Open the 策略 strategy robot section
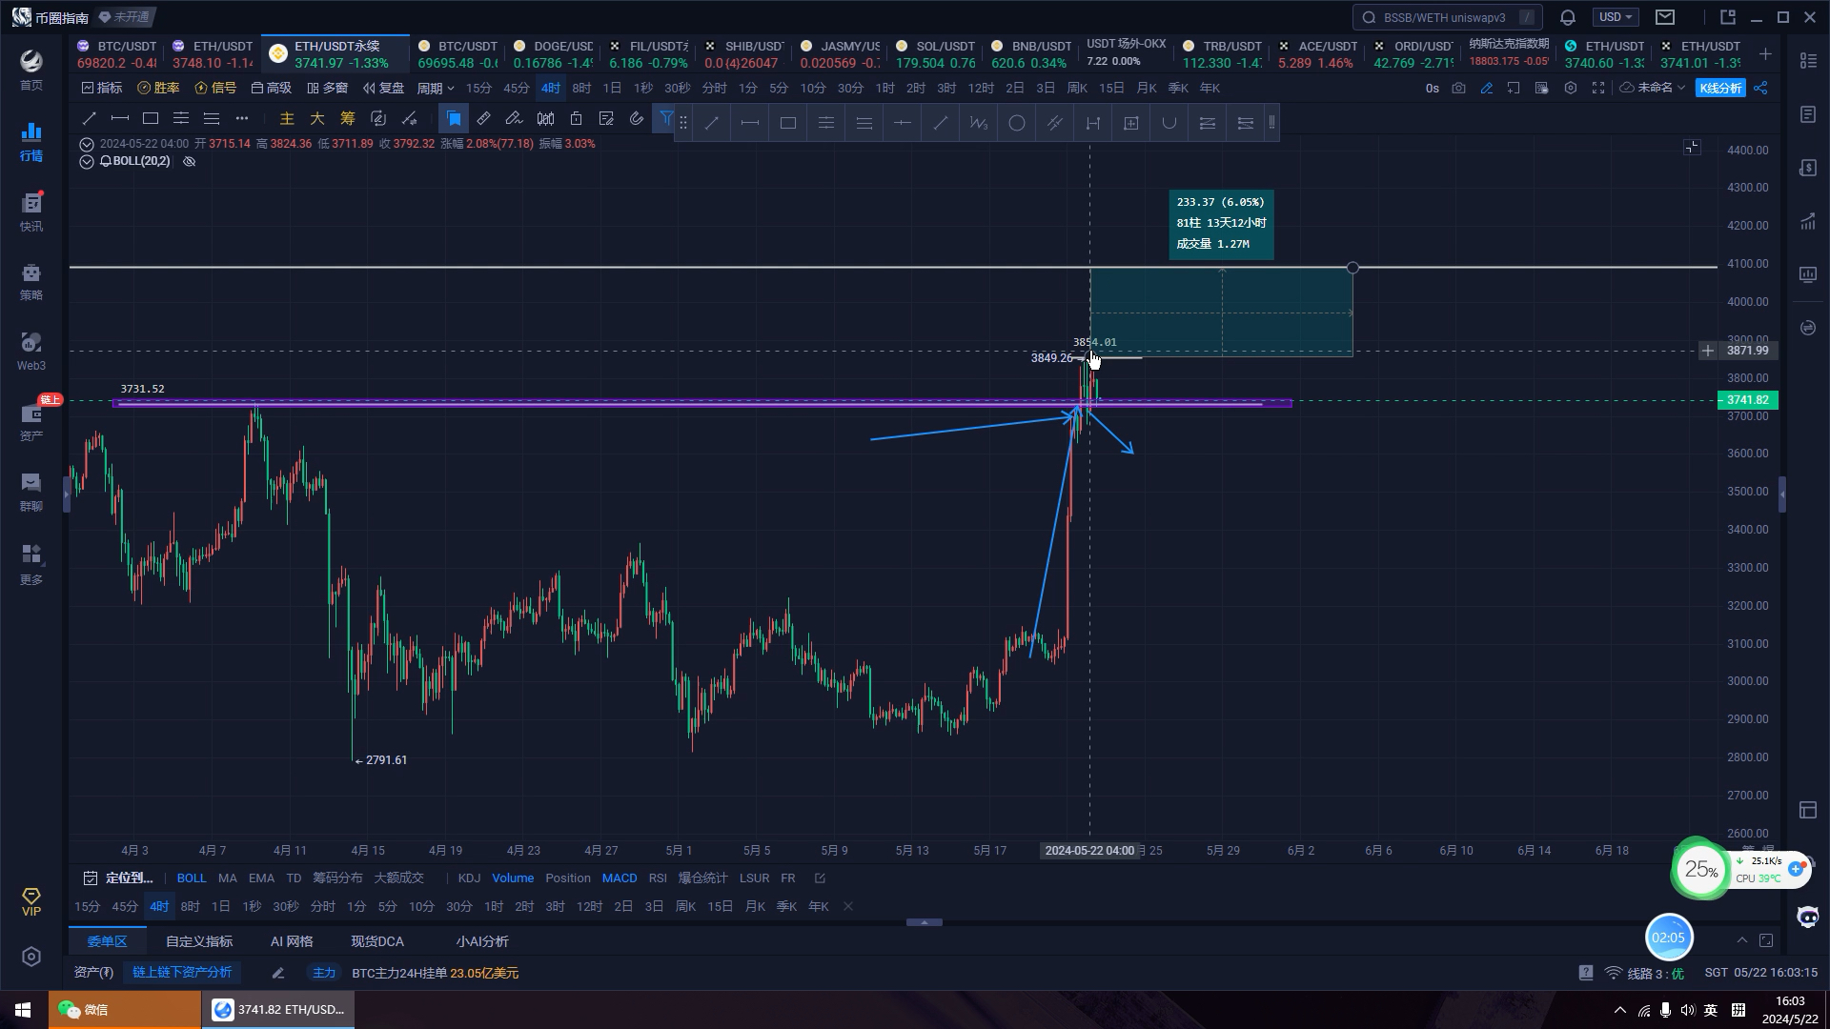 click(31, 281)
